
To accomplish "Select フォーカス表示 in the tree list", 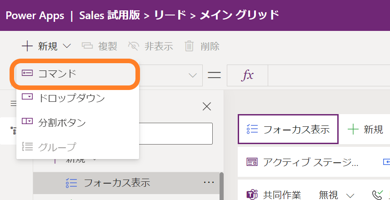I will (126, 183).
